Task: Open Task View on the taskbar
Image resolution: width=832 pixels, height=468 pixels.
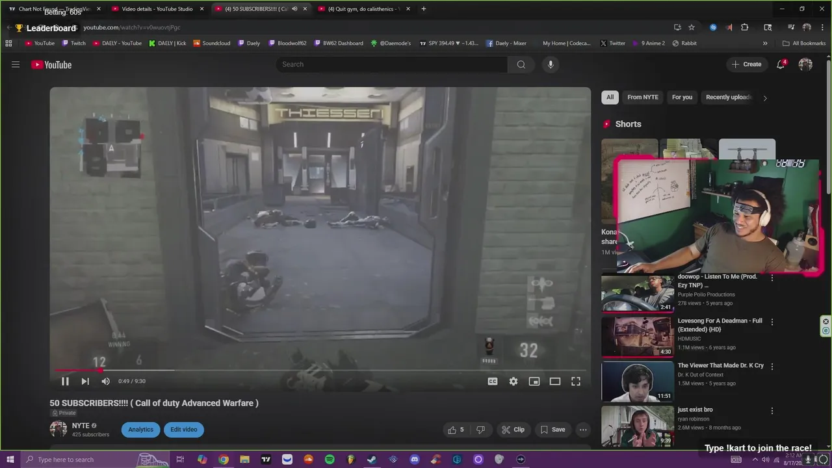Action: (x=180, y=460)
